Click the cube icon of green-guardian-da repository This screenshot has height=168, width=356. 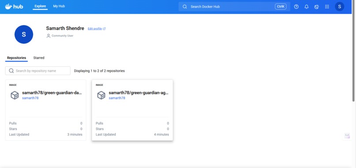click(x=15, y=95)
